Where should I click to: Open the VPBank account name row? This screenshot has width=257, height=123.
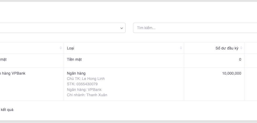click(x=13, y=73)
